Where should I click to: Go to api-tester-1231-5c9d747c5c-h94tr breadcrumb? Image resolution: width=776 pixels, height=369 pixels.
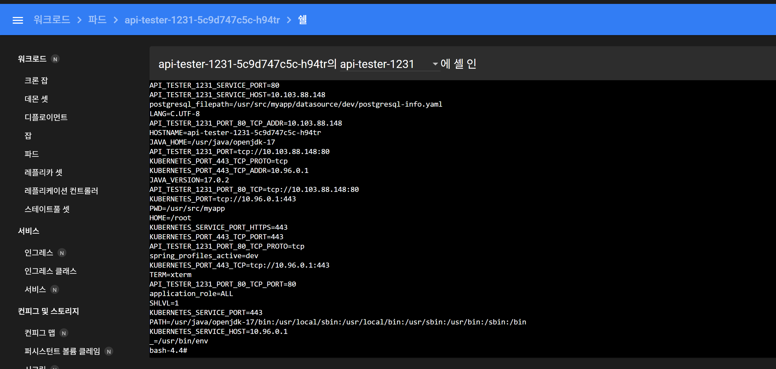202,20
